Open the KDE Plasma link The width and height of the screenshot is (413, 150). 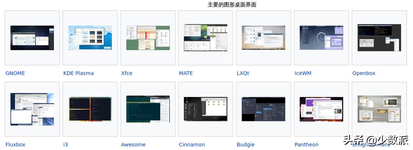[79, 73]
